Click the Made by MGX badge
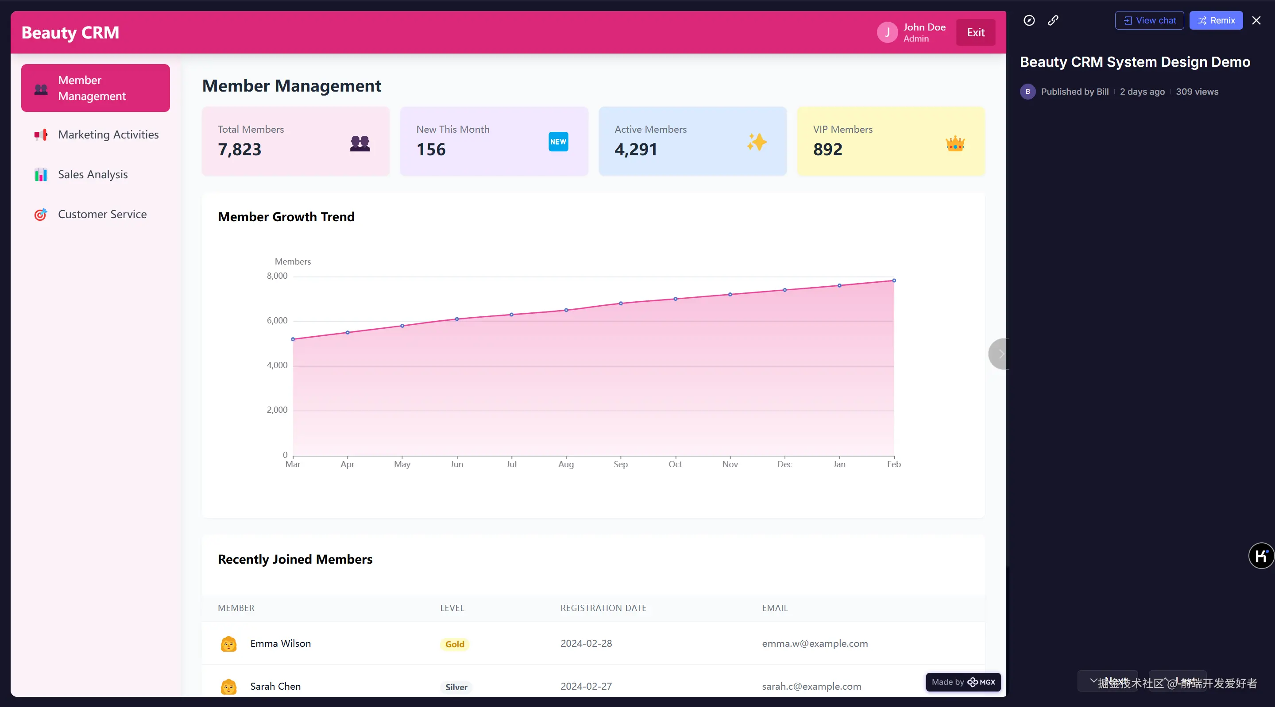Screen dimensions: 1275x707 963,682
